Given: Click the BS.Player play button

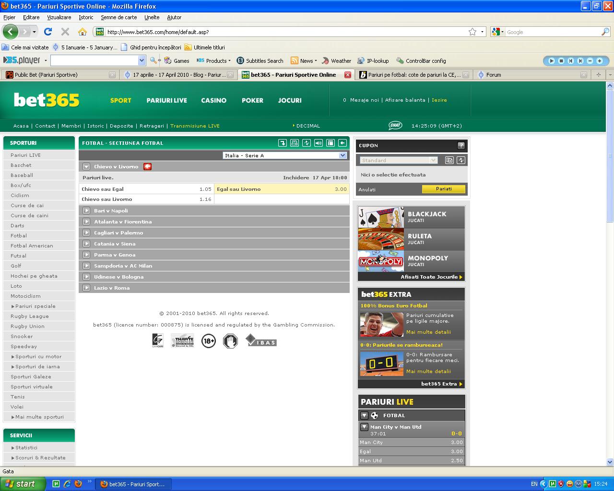Looking at the screenshot, I should [x=552, y=61].
